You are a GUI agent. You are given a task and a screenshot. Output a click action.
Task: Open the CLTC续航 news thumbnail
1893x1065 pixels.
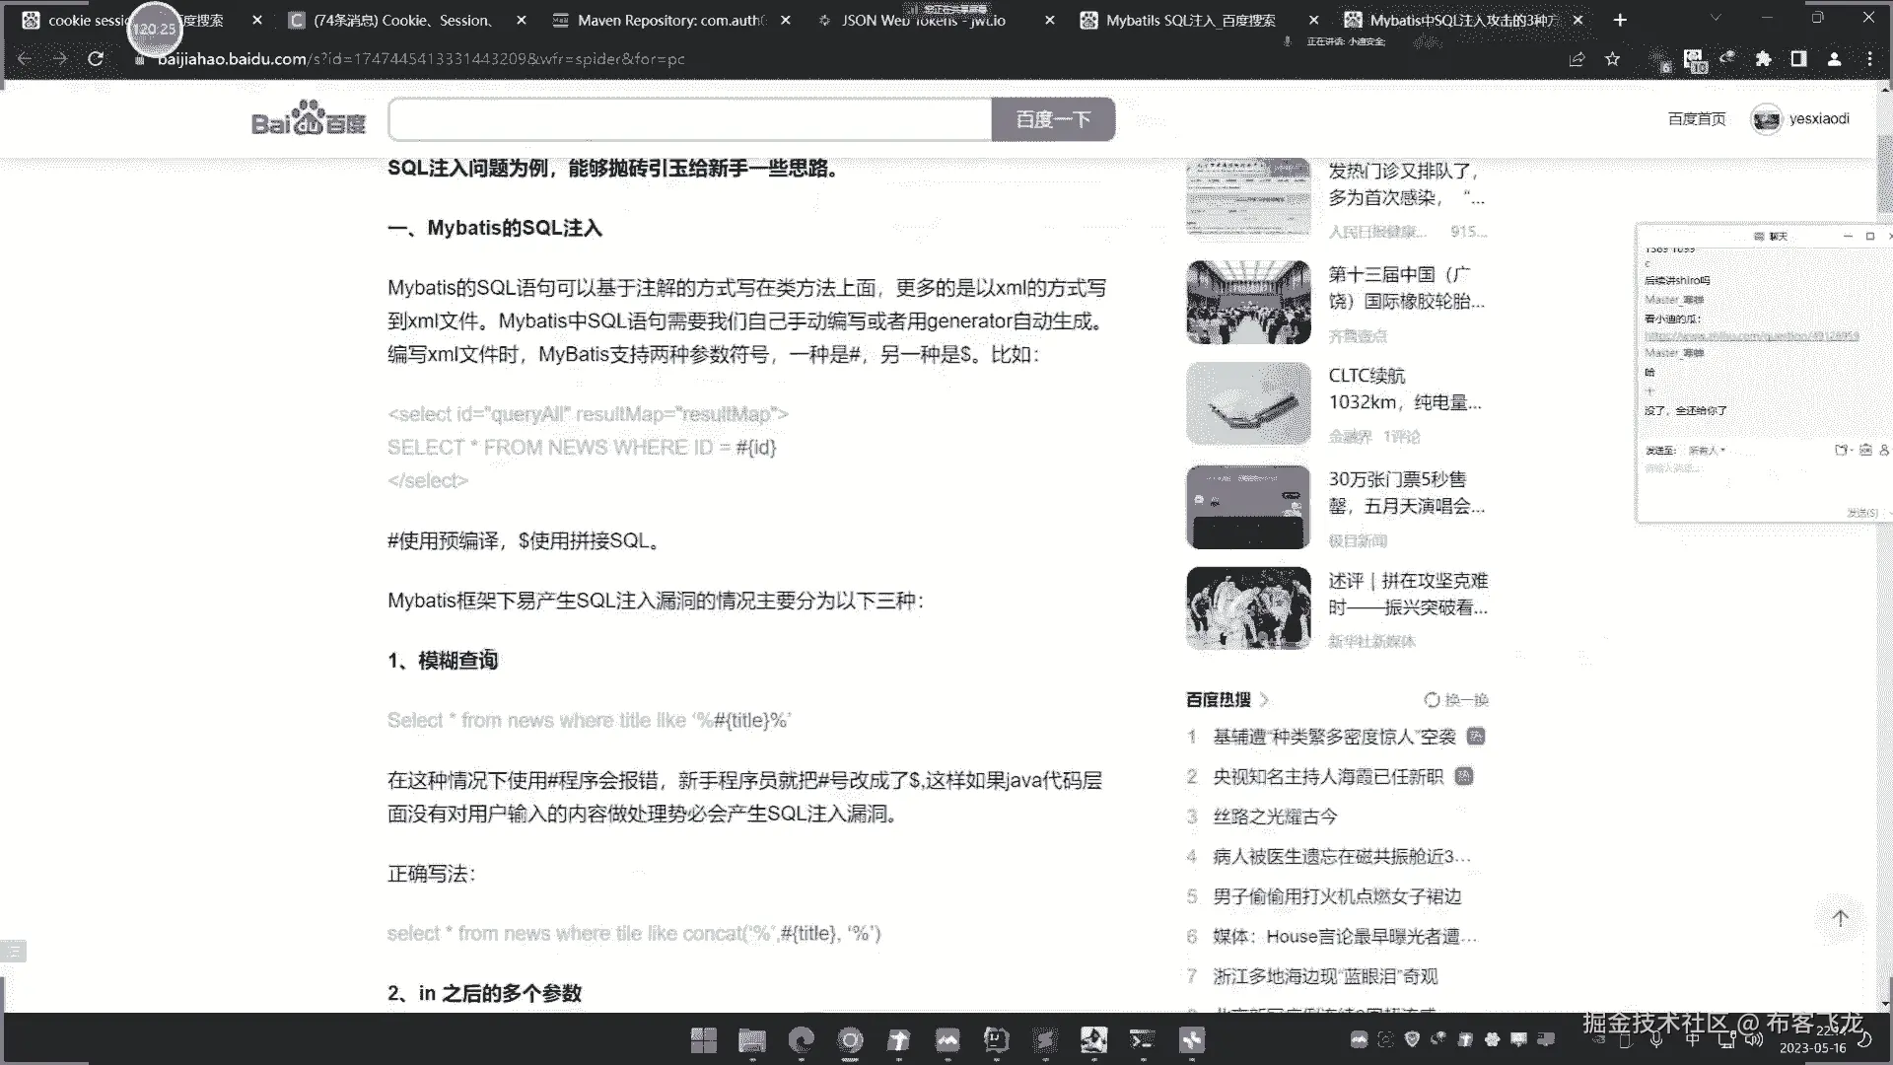point(1248,403)
